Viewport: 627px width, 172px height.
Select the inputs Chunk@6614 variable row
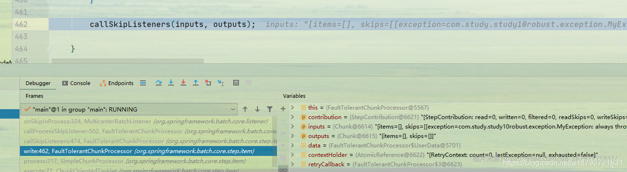tap(458, 127)
